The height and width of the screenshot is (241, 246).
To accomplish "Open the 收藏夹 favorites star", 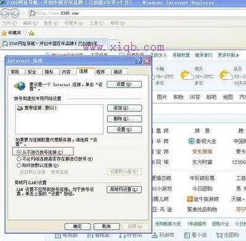I will 4,33.
